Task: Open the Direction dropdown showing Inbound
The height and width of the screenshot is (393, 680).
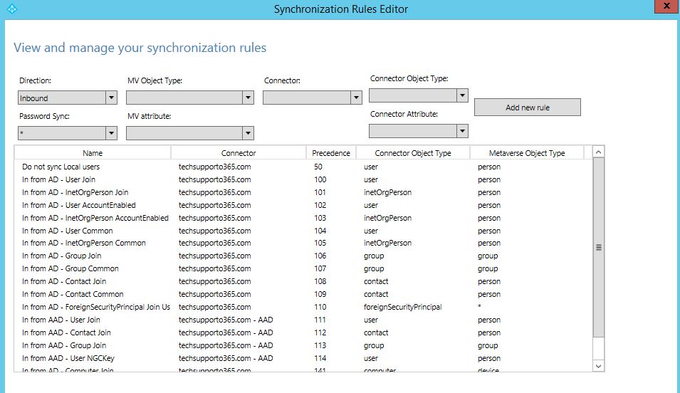Action: click(x=67, y=98)
